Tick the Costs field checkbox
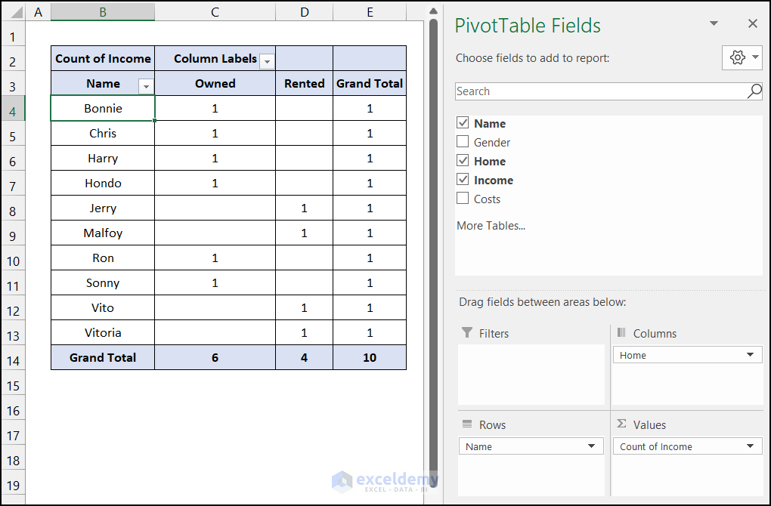771x506 pixels. (x=463, y=199)
